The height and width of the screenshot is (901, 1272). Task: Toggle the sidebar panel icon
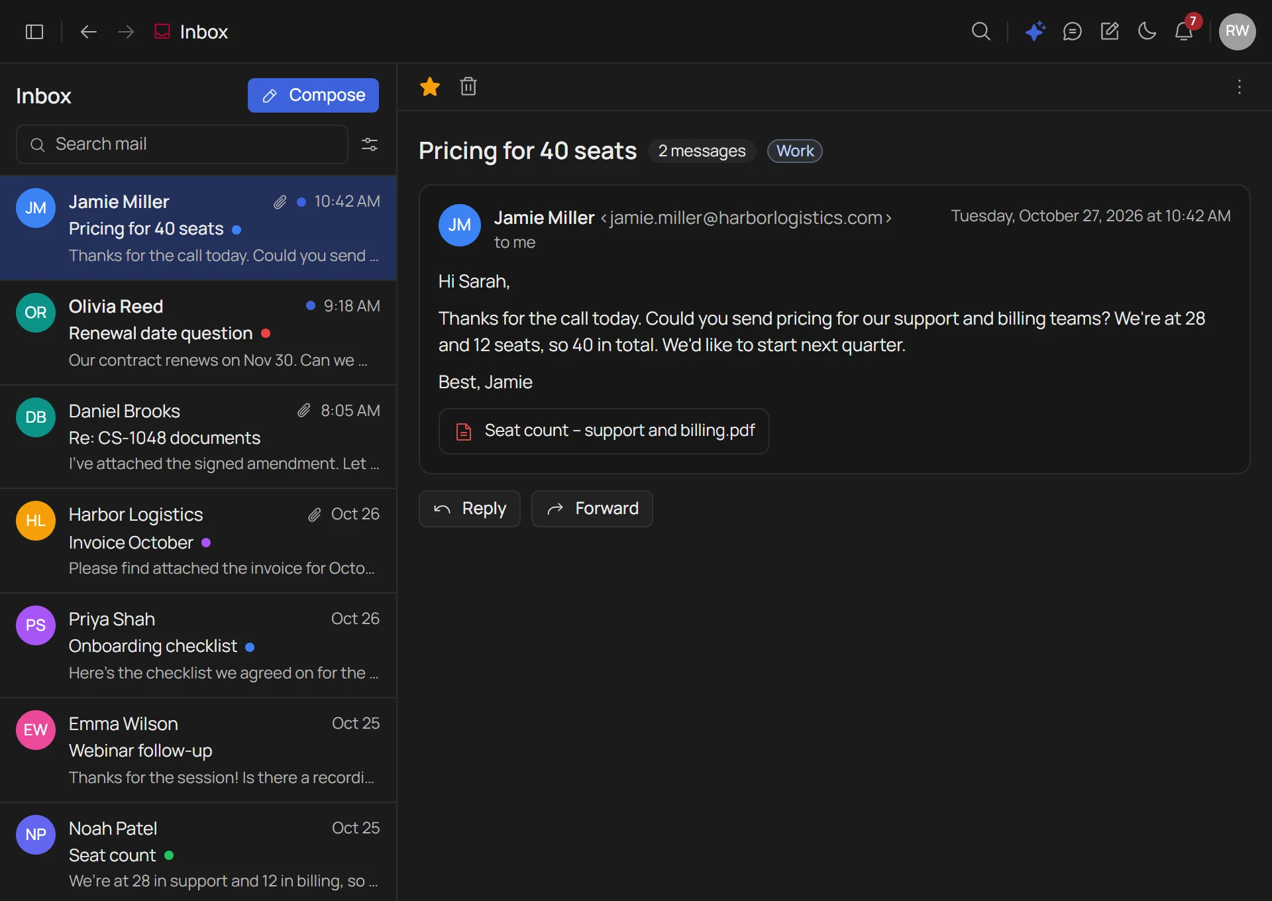pyautogui.click(x=34, y=32)
